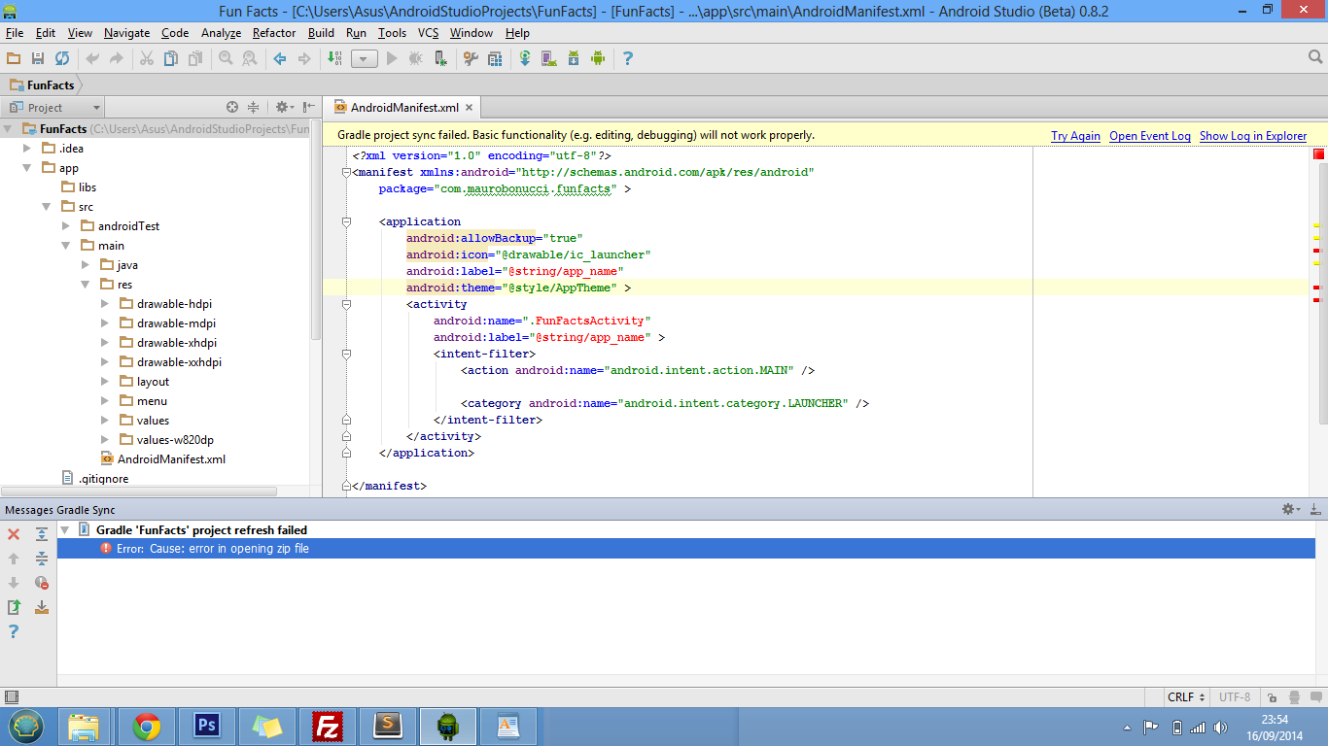This screenshot has height=746, width=1328.
Task: Click the Copy toolbar icon
Action: (171, 58)
